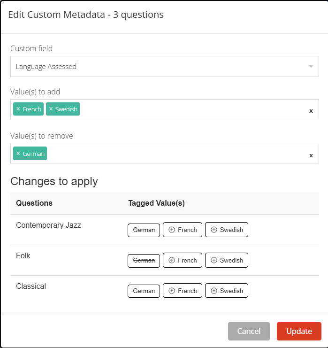
Task: Open the Custom field dropdown arrow
Action: pyautogui.click(x=311, y=67)
